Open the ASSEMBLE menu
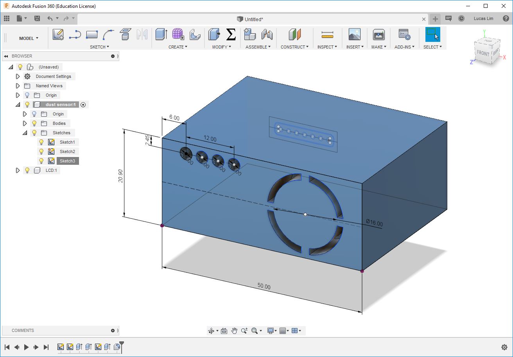Screen dimensions: 513x357 coord(258,47)
